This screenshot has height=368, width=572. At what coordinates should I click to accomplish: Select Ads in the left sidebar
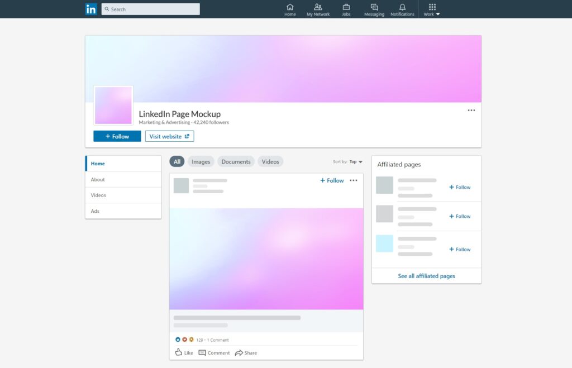123,211
